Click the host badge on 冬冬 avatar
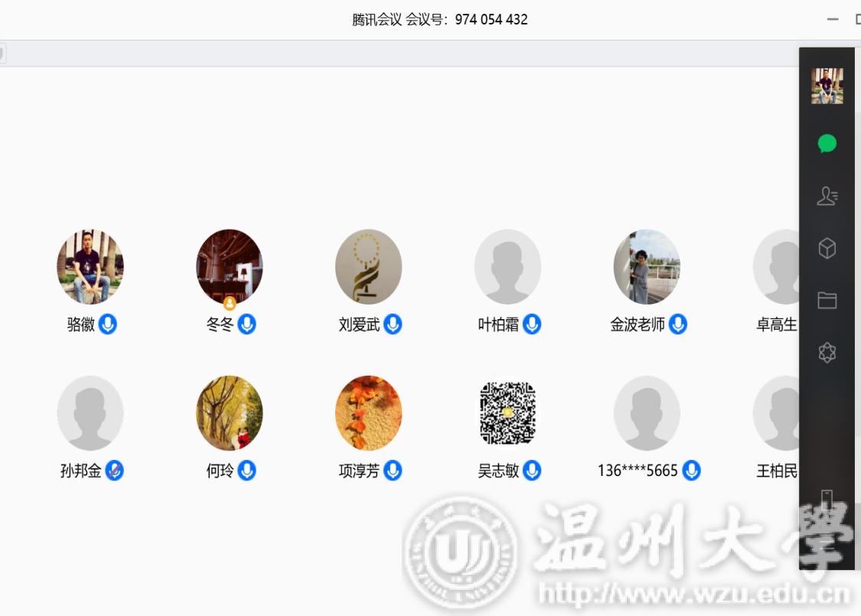Screen dimensions: 861x616 (230, 302)
